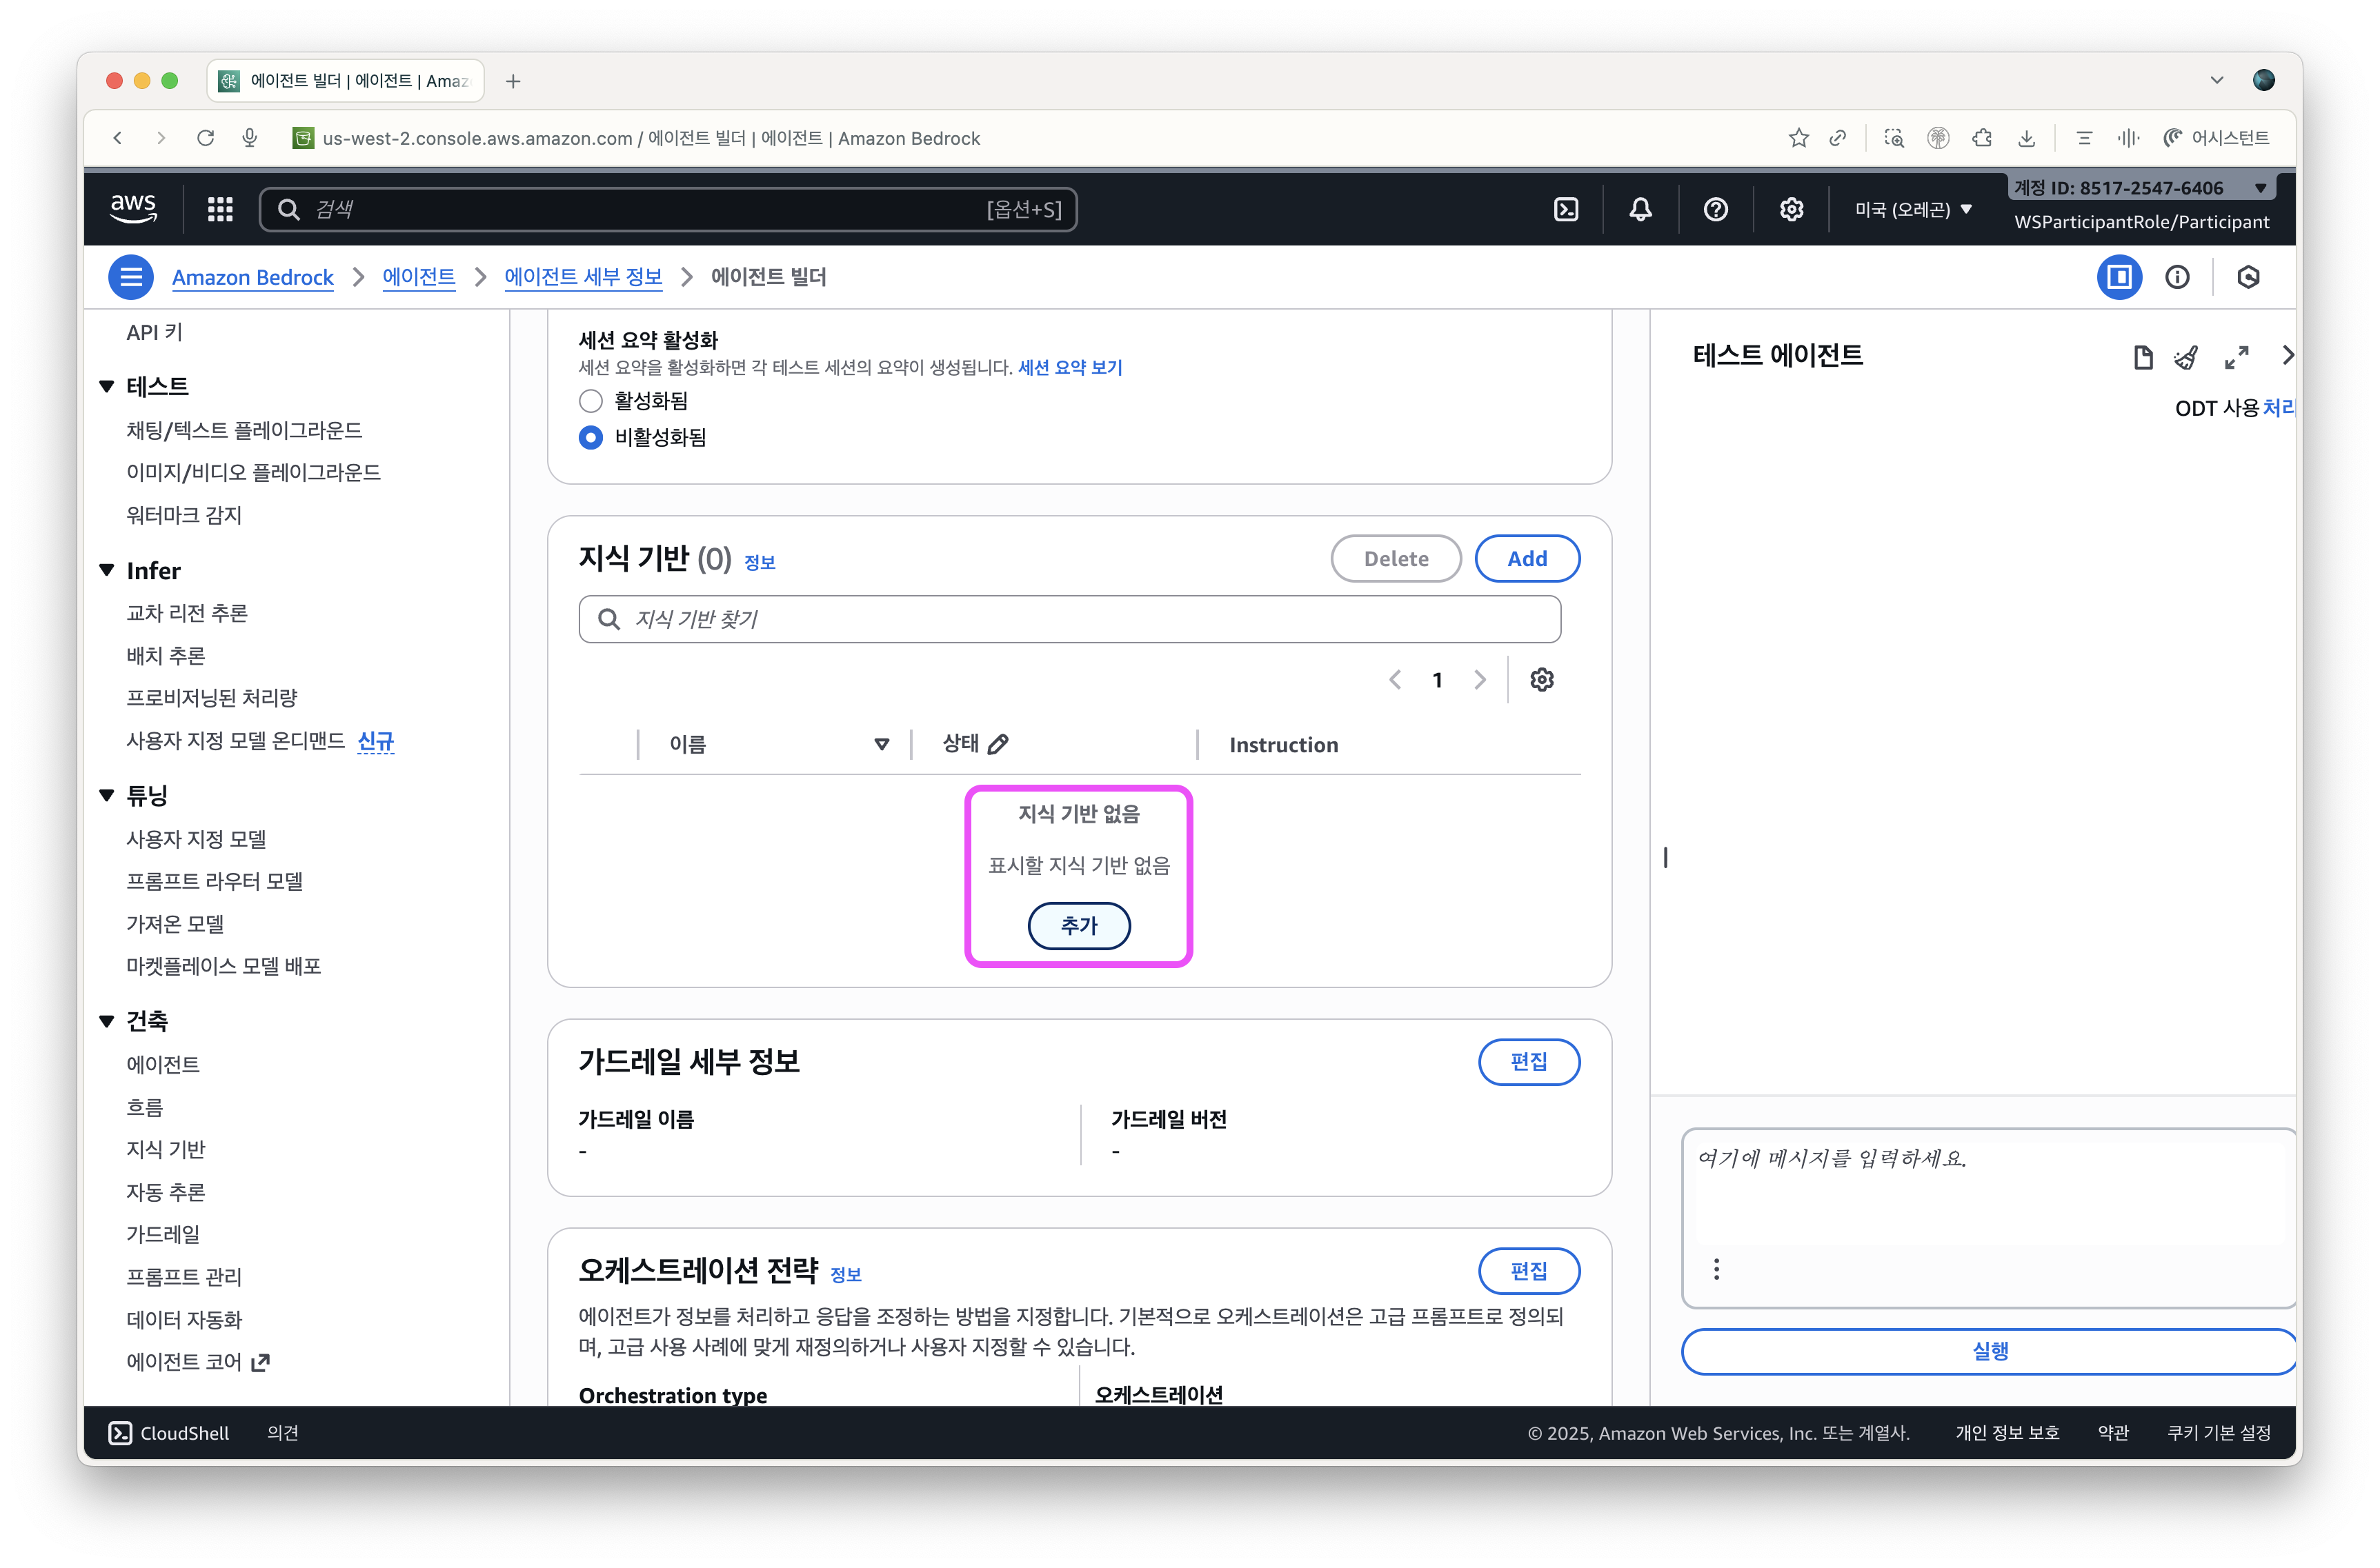
Task: Collapse test agent panel with right chevron
Action: coord(2287,356)
